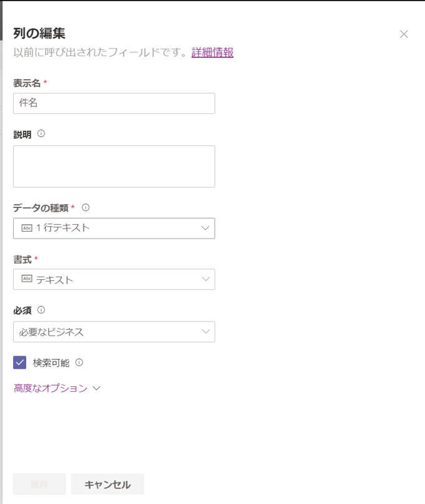The height and width of the screenshot is (504, 425).
Task: Click the info icon beside 検索可能
Action: pos(79,362)
